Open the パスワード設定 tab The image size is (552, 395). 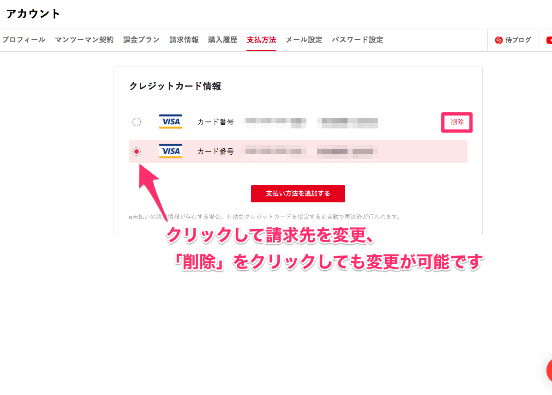tap(357, 40)
